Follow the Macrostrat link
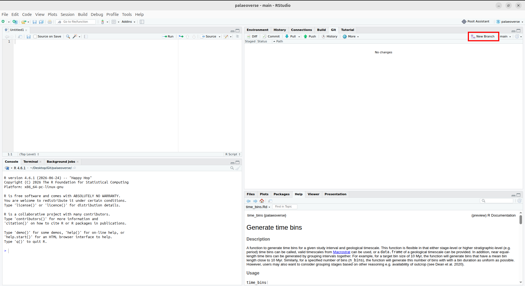The image size is (525, 286). (x=341, y=252)
